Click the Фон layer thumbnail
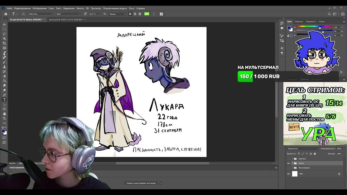 pos(295,174)
